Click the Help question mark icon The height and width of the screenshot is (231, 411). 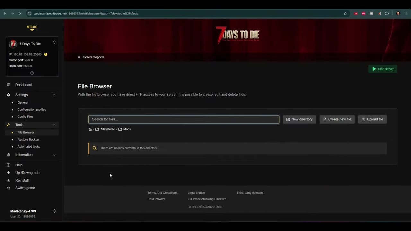coord(9,165)
